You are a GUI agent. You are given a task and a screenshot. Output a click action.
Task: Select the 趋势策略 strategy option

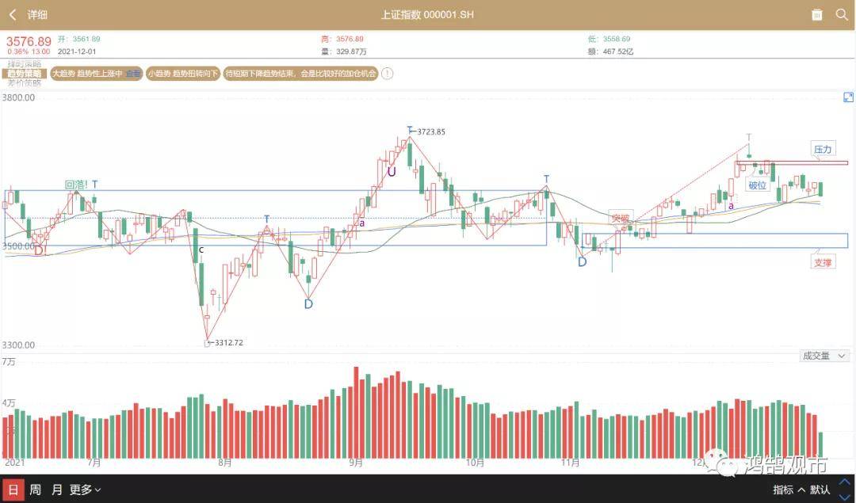tap(24, 74)
